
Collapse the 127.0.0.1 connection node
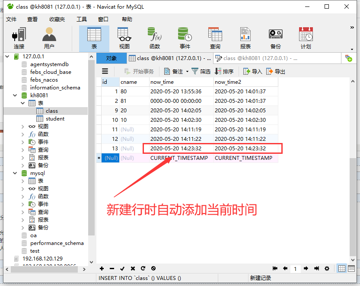(x=7, y=57)
